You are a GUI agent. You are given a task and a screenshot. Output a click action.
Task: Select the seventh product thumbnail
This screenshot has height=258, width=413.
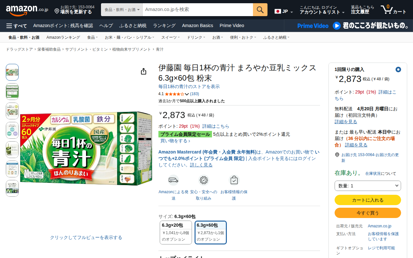tap(12, 188)
